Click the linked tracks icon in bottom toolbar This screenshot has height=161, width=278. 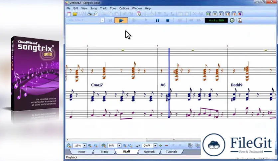(190, 146)
